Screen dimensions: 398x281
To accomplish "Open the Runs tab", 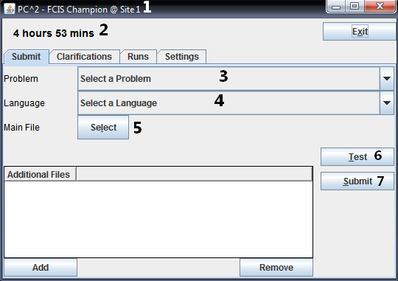I will coord(138,56).
